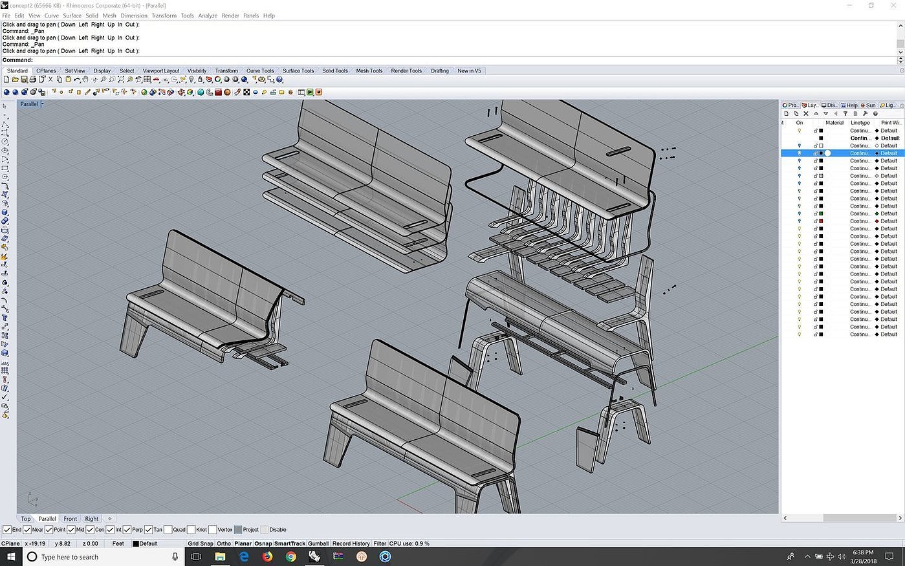Click the Print icon in the toolbar
The width and height of the screenshot is (905, 566).
pos(33,80)
